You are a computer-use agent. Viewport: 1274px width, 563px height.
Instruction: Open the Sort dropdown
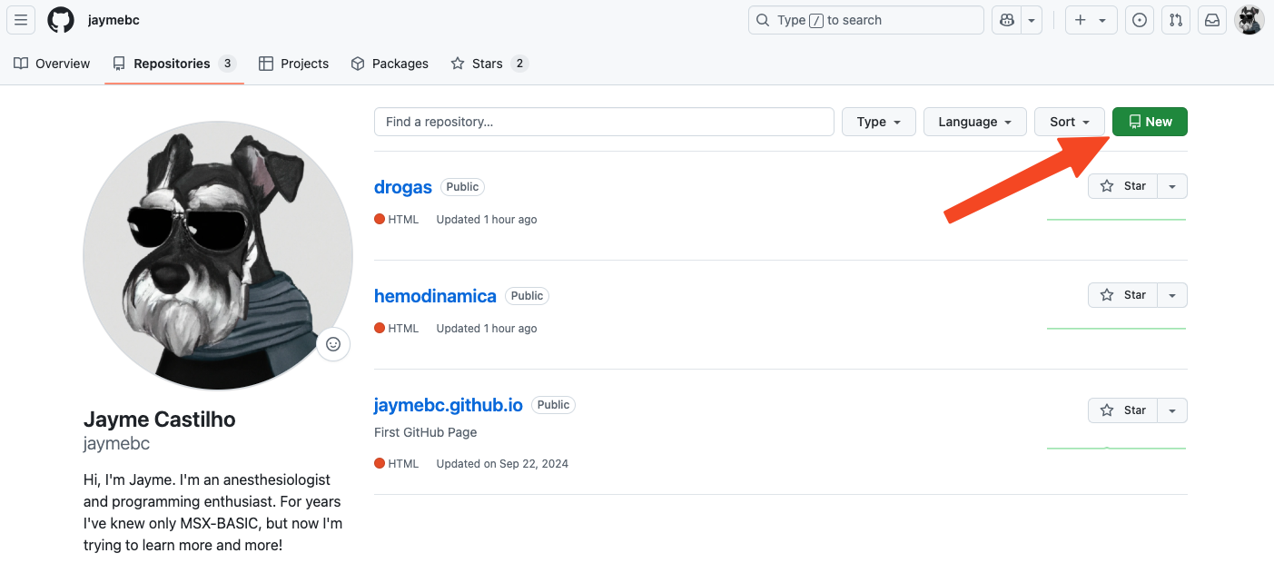pos(1069,122)
